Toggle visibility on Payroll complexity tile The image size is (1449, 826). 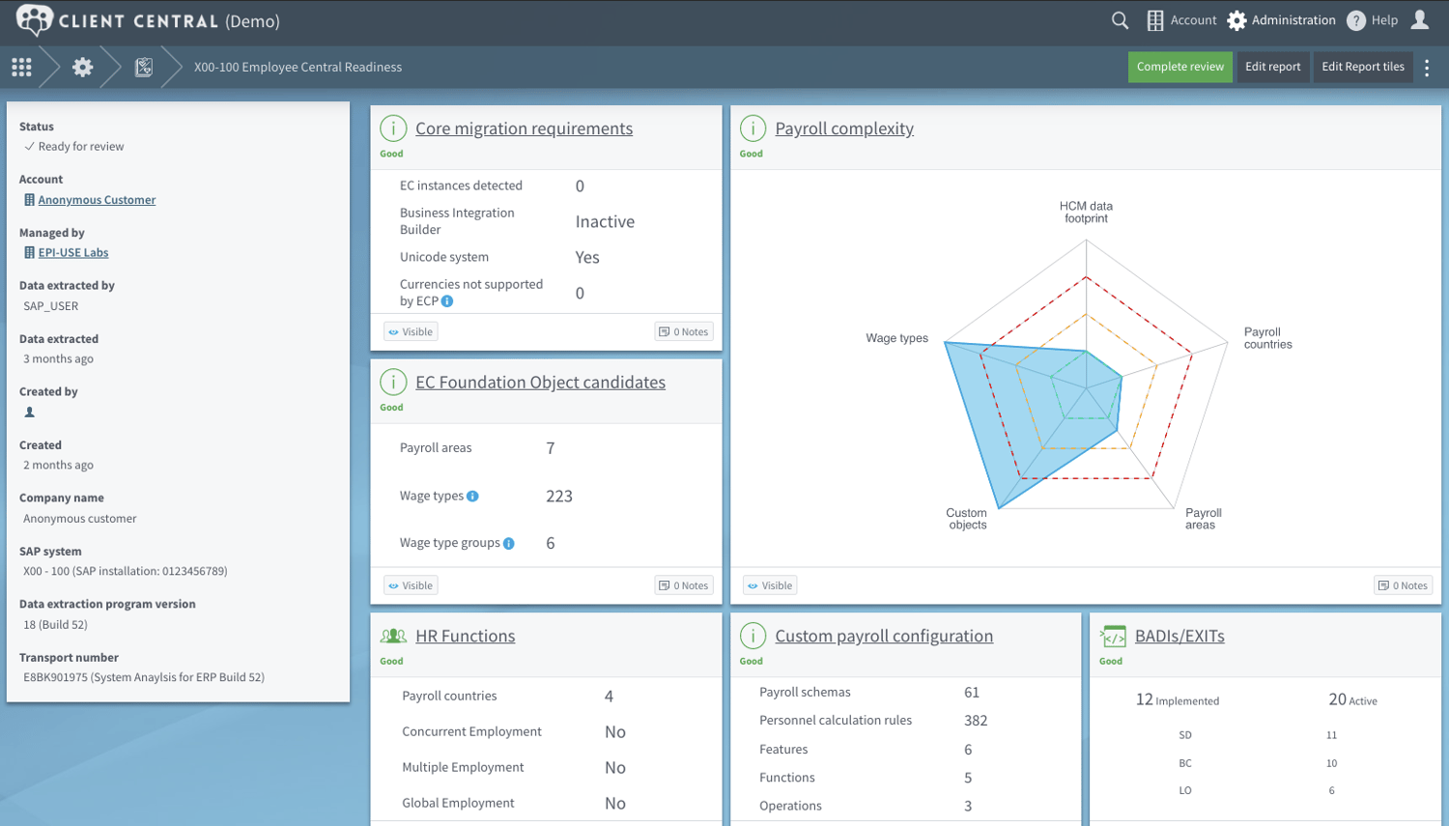(769, 584)
